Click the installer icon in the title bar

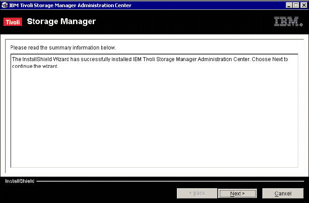4,5
